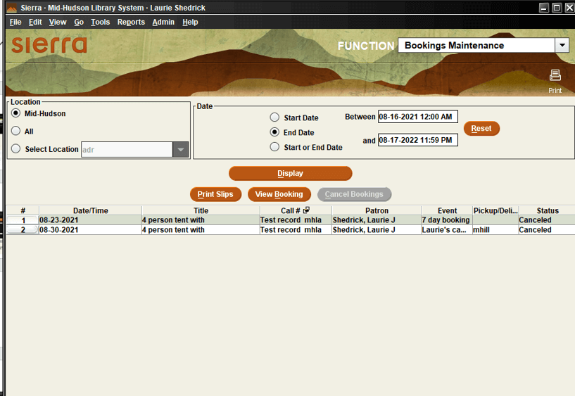Click the '7 day booking' event cell
Viewport: 575px width, 396px height.
447,219
